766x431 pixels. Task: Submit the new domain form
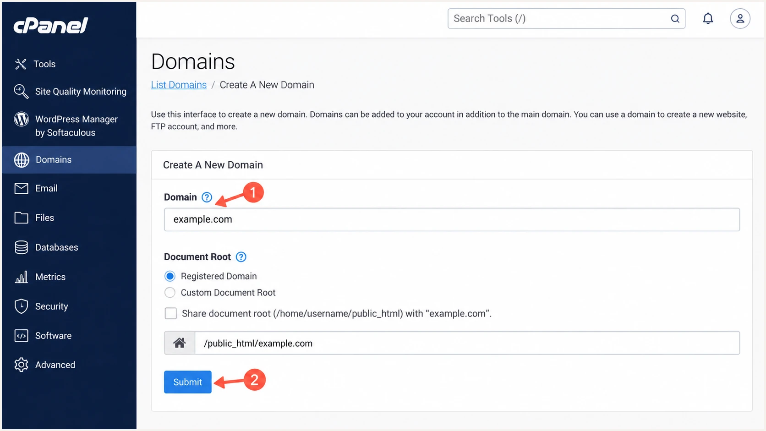tap(188, 382)
